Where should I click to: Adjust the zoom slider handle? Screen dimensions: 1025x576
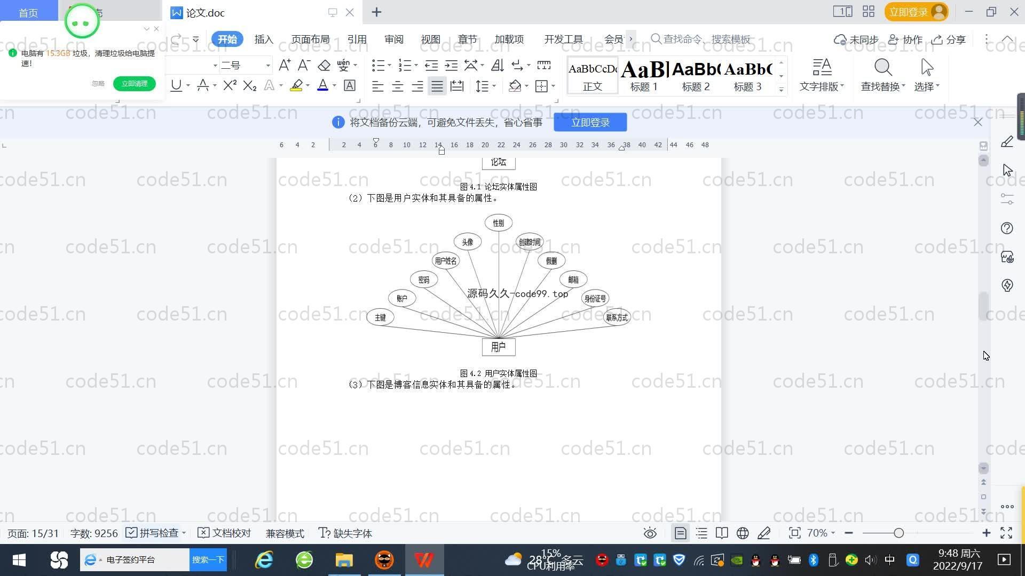tap(898, 533)
